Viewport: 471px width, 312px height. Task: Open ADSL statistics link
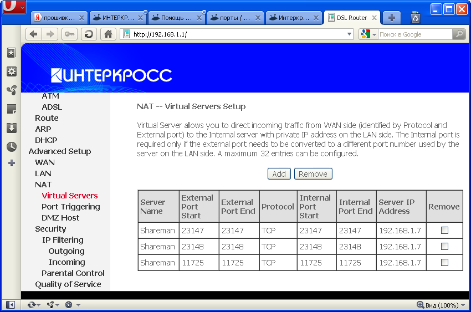[x=52, y=106]
